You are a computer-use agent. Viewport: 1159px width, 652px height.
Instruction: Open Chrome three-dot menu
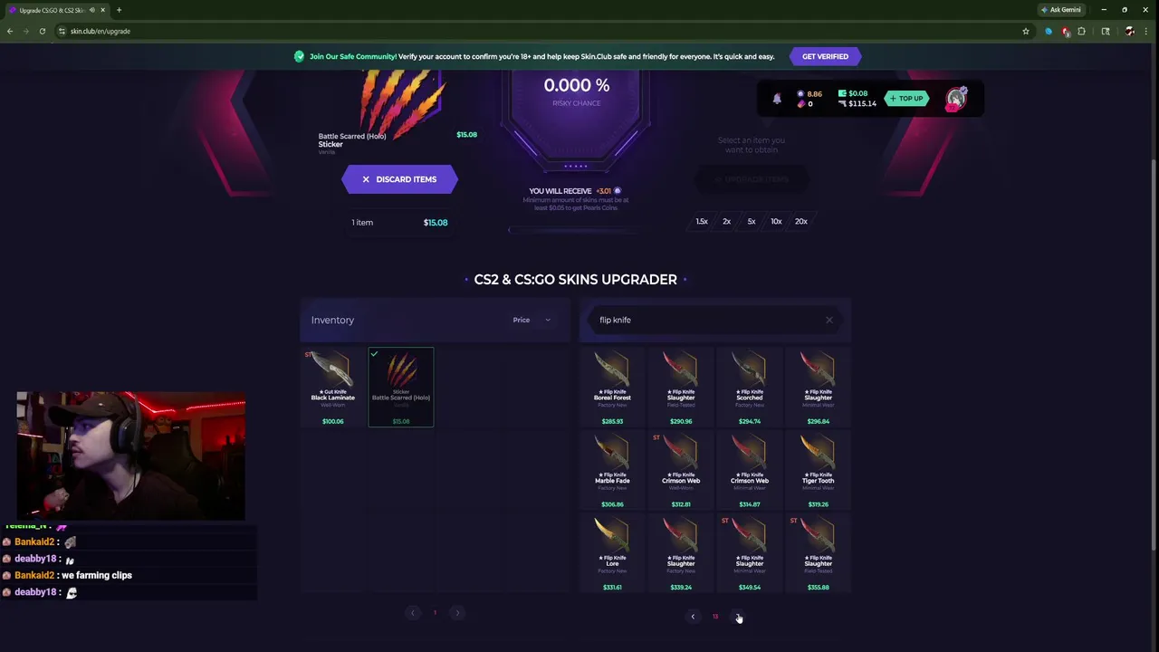coord(1148,31)
